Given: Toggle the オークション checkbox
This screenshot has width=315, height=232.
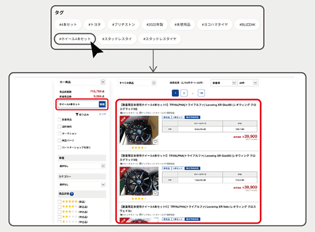Looking at the screenshot, I should pos(59,134).
